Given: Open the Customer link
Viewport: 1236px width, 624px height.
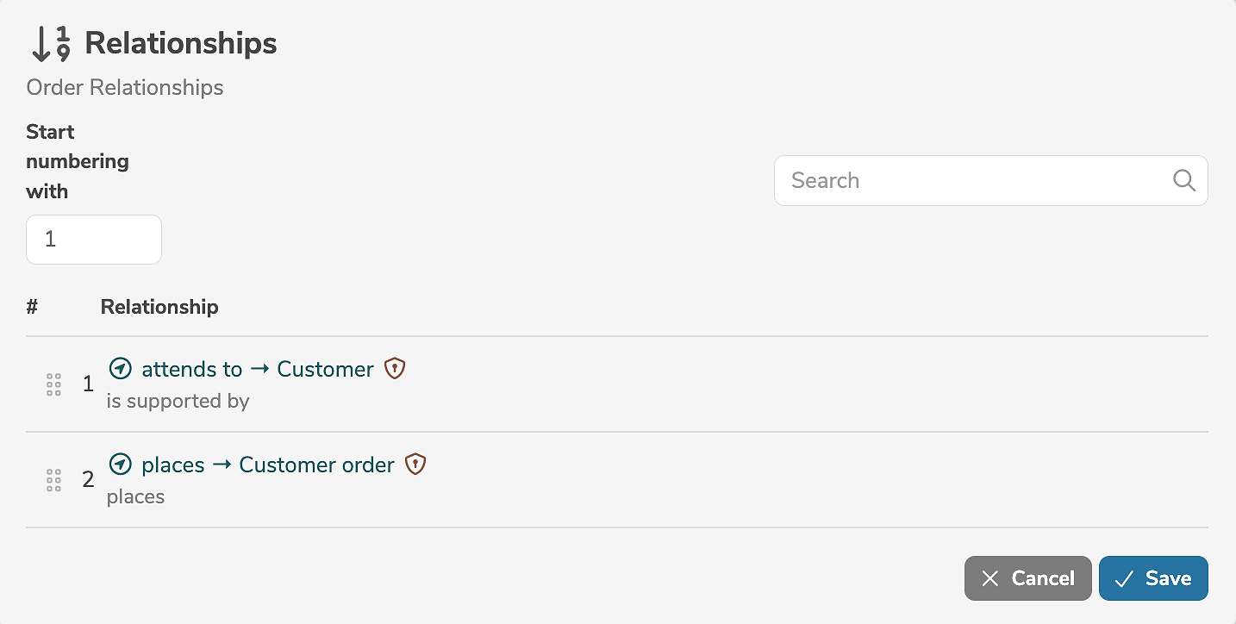Looking at the screenshot, I should coord(325,368).
